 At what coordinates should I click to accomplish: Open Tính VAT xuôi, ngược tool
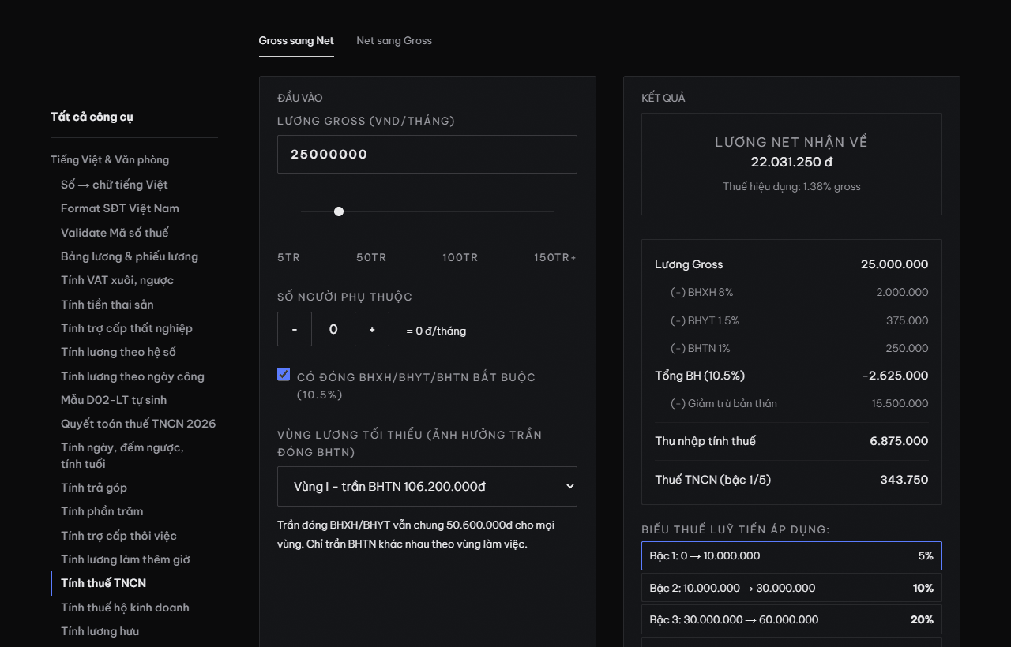117,280
